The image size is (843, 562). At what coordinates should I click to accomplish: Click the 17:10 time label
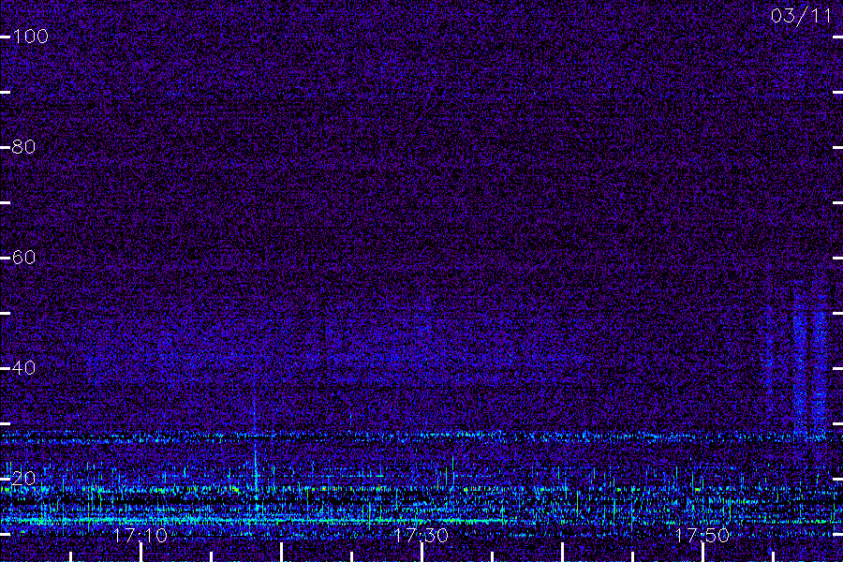[140, 535]
